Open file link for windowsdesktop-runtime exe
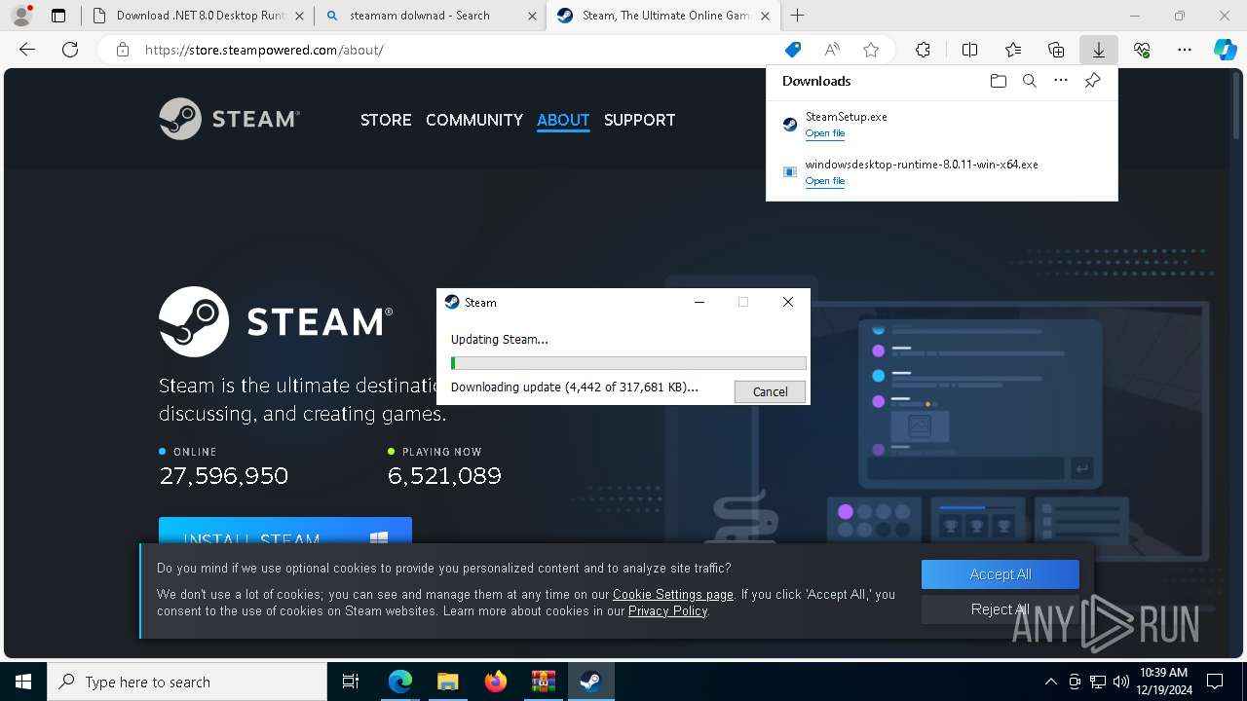 click(824, 181)
